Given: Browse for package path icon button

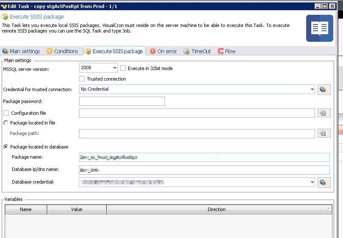Looking at the screenshot, I should pos(324,133).
